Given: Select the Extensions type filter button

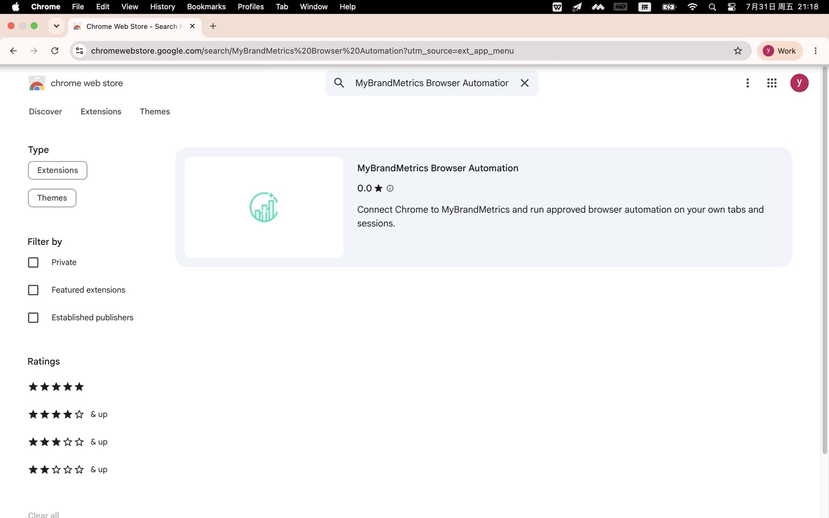Looking at the screenshot, I should [x=58, y=170].
